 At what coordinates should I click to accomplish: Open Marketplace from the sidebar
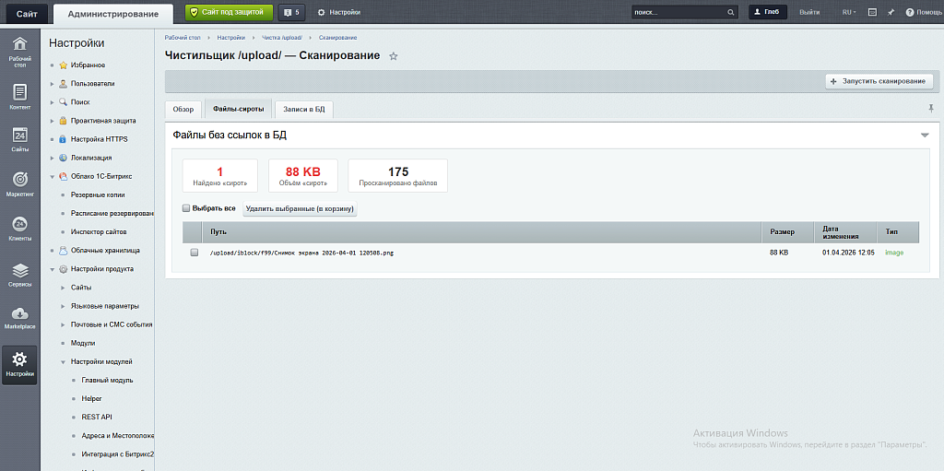click(x=19, y=317)
